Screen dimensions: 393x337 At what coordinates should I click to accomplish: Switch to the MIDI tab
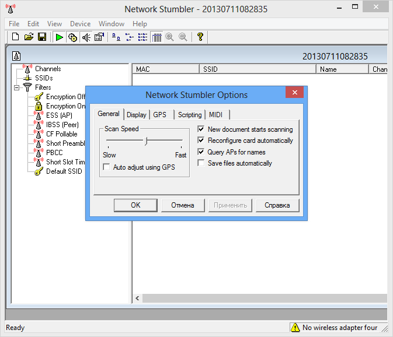click(216, 115)
